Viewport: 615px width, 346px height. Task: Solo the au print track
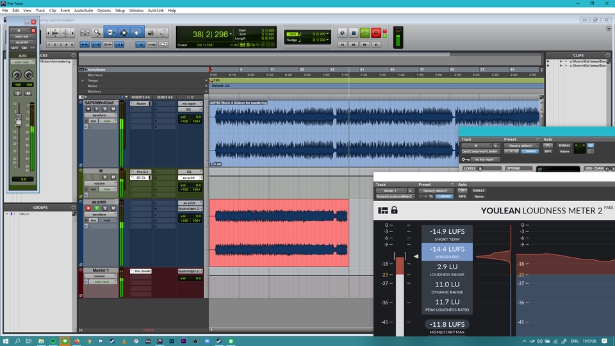[x=104, y=208]
